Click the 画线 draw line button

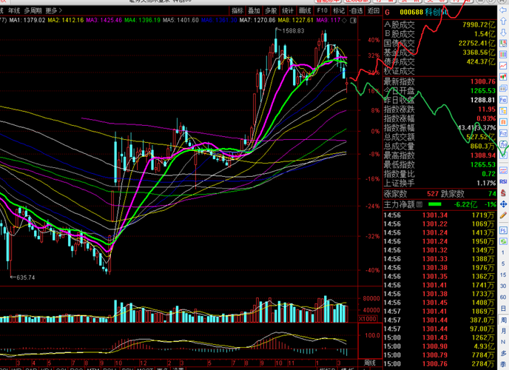pos(305,10)
